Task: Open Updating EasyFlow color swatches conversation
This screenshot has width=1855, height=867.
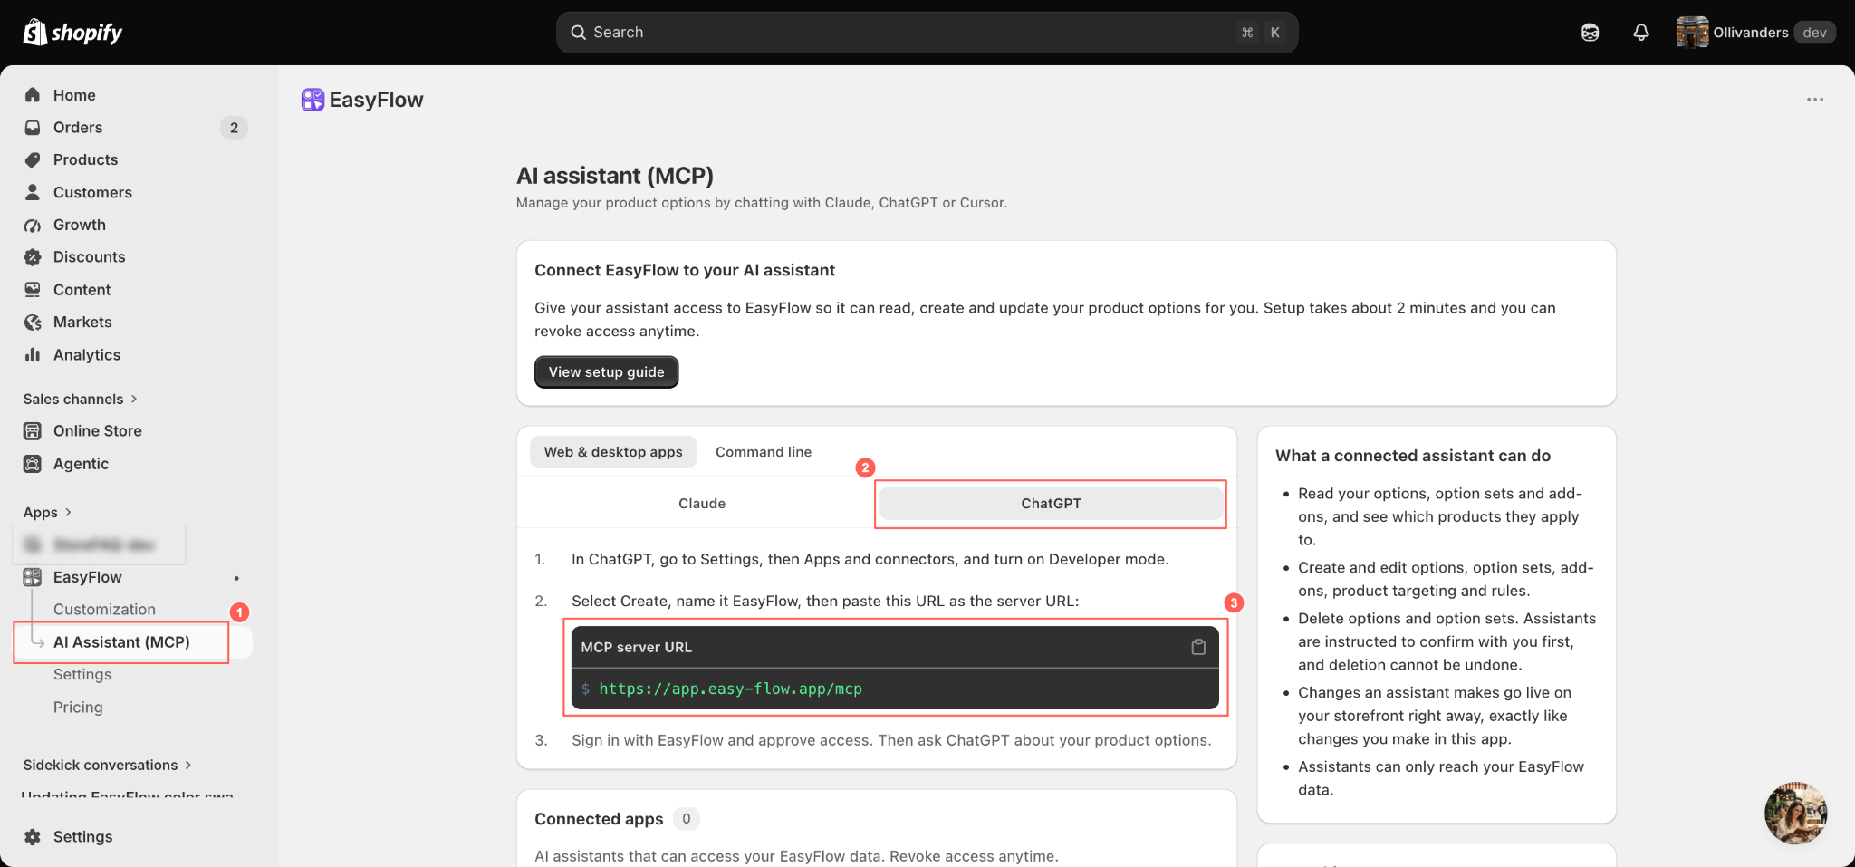Action: pyautogui.click(x=127, y=795)
